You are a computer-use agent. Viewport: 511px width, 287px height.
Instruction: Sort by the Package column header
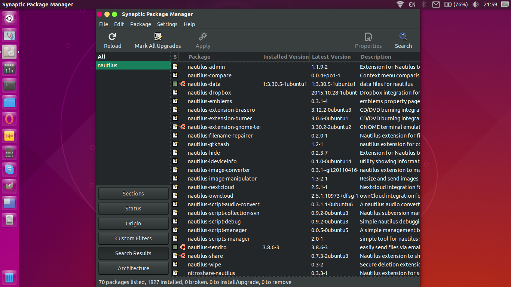click(x=223, y=57)
